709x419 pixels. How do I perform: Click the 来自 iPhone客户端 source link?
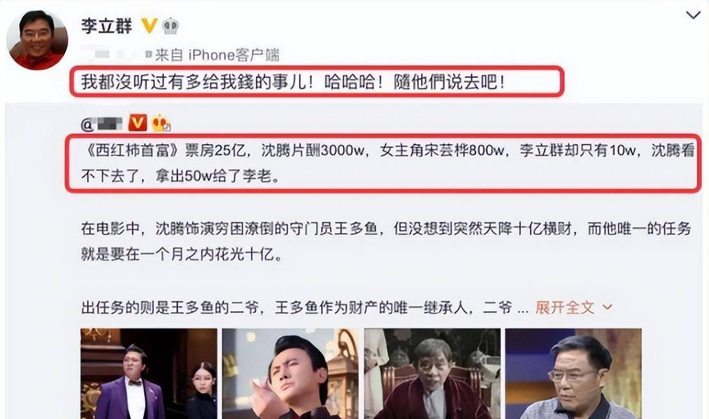pos(217,55)
